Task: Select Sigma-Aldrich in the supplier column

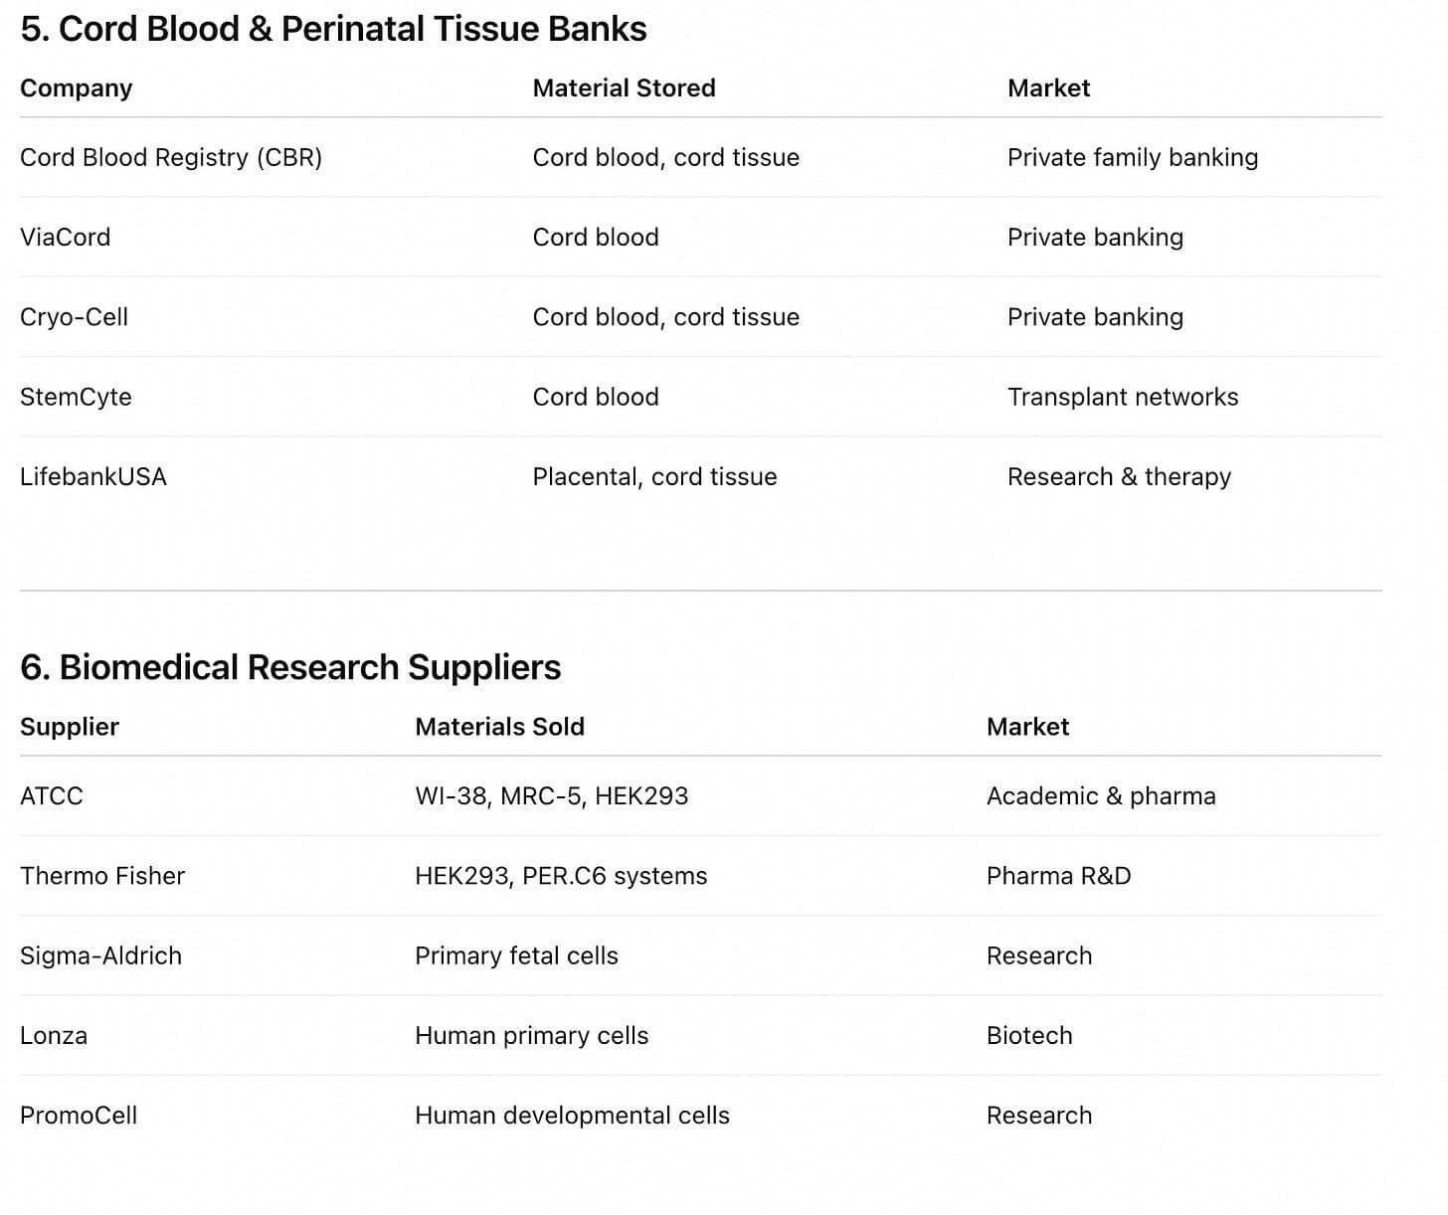Action: click(100, 955)
